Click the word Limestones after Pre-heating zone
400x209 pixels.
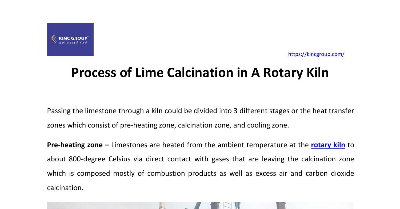point(129,145)
